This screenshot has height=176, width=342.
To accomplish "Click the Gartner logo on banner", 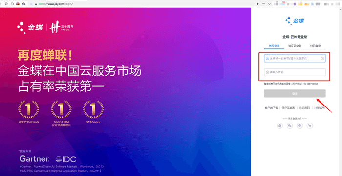I will coord(34,159).
